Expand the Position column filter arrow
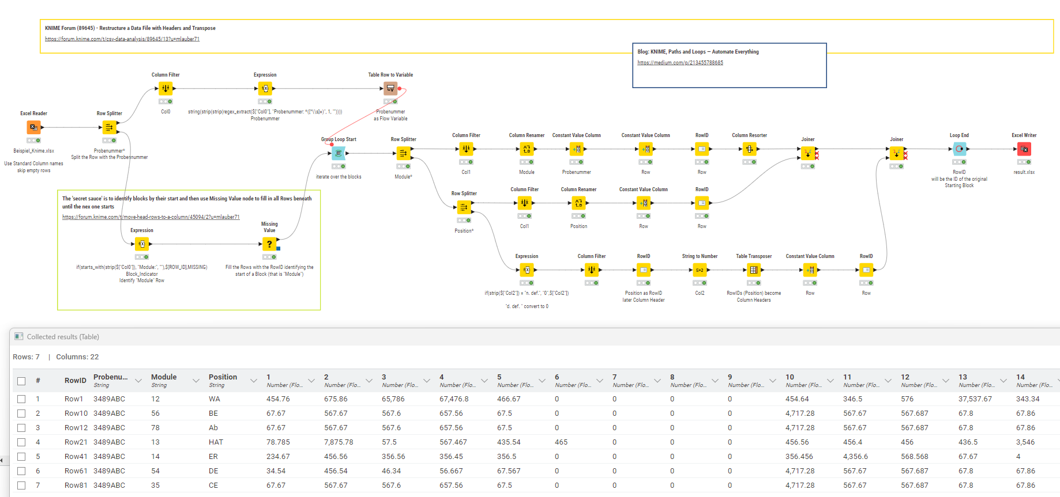The width and height of the screenshot is (1060, 497). pos(254,381)
